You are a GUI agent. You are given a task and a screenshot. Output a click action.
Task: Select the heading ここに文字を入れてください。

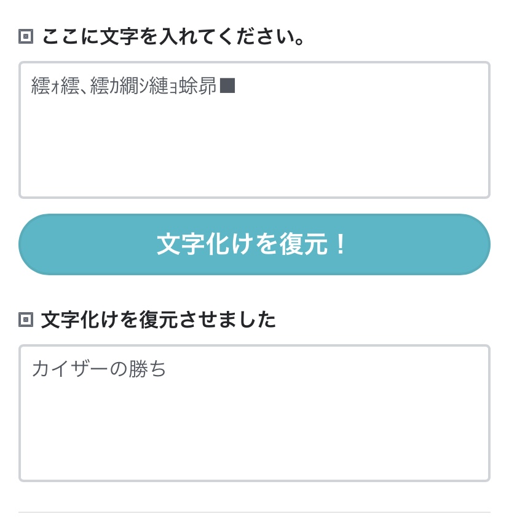(173, 37)
